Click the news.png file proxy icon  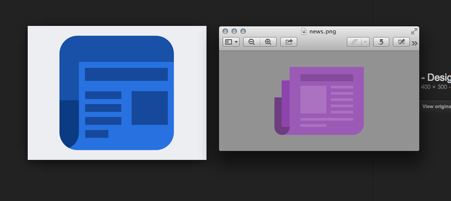(x=304, y=31)
